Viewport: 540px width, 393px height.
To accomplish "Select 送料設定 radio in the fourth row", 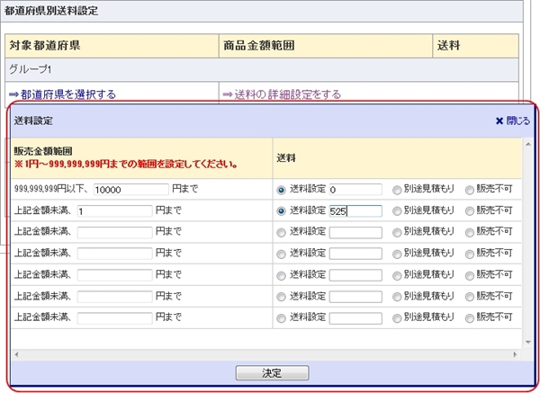I will [x=282, y=255].
